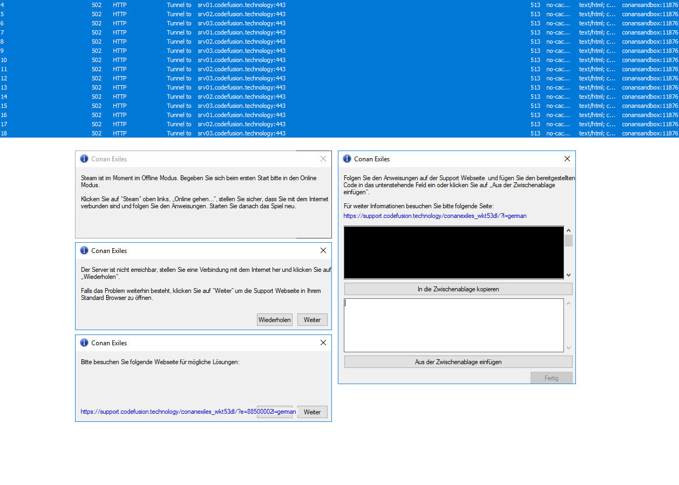Click 'In die Zwischenablage kopieren' button
The image size is (679, 485).
[458, 289]
